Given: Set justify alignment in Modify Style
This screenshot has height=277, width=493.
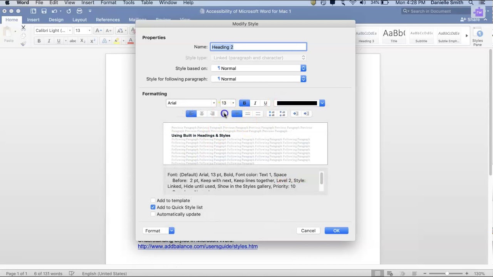Looking at the screenshot, I should coord(224,113).
